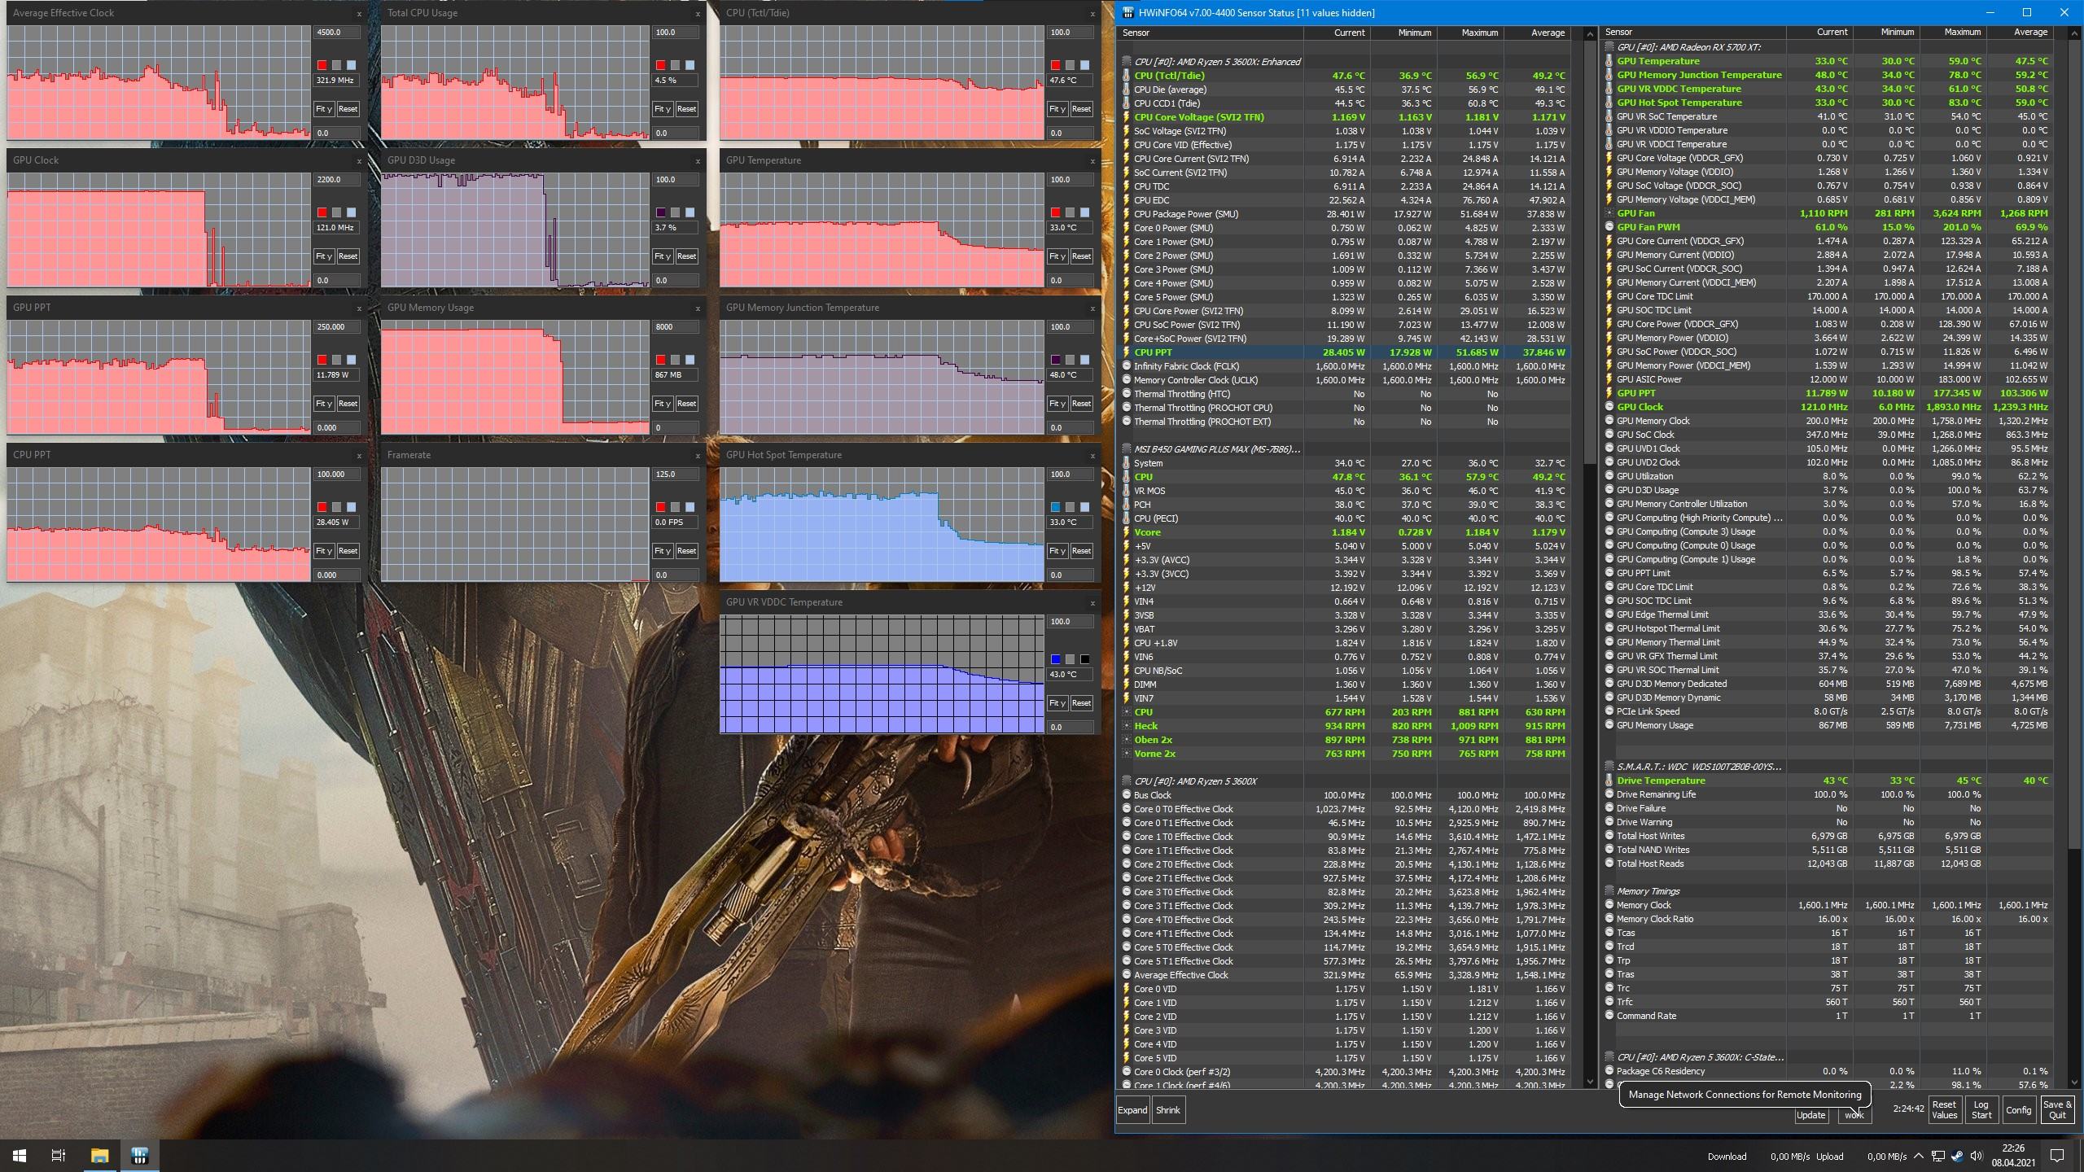Image resolution: width=2084 pixels, height=1172 pixels.
Task: Click thermometer icon beside GPU Temperature row
Action: (1609, 61)
